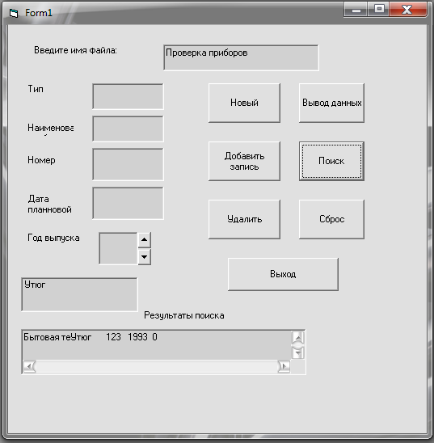Click results list horizontal scroll right arrow
The width and height of the screenshot is (434, 443).
pos(284,367)
